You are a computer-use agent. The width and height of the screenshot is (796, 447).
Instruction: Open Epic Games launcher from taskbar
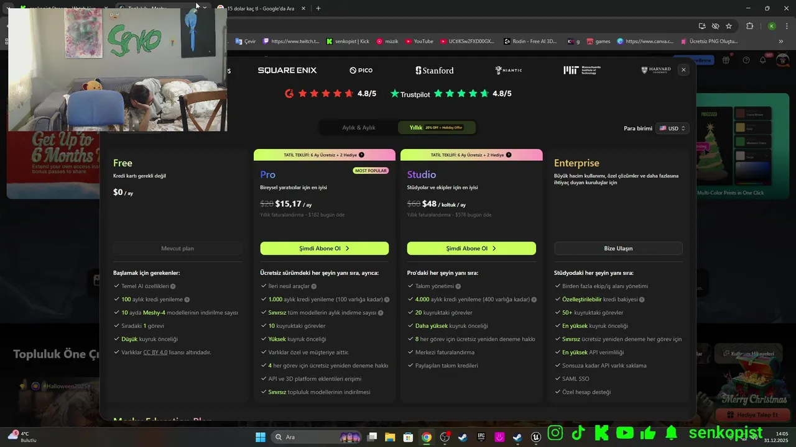tap(481, 437)
